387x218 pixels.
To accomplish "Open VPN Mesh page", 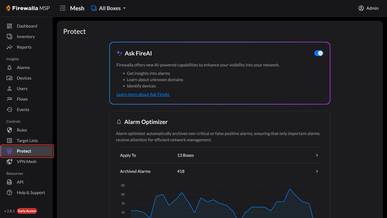I will tap(26, 162).
